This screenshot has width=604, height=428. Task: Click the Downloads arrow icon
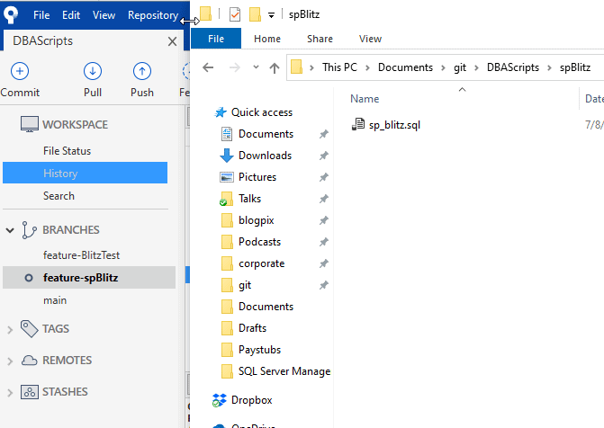(x=227, y=156)
